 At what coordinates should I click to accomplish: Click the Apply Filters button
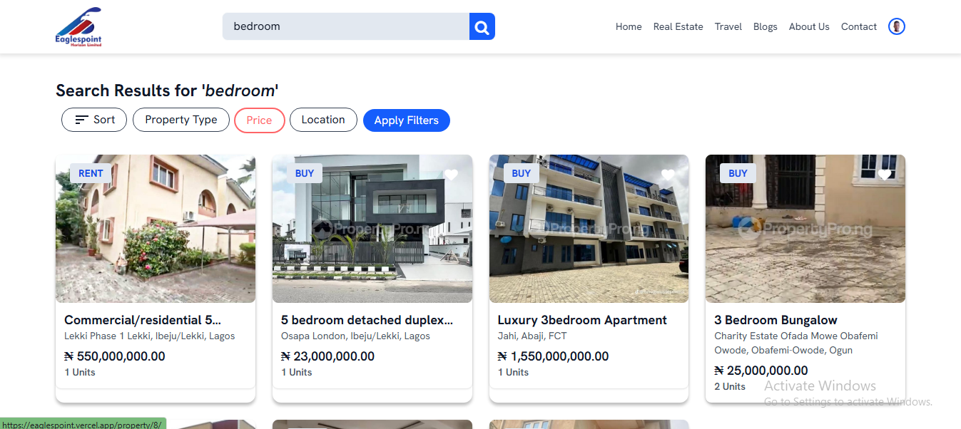(407, 120)
